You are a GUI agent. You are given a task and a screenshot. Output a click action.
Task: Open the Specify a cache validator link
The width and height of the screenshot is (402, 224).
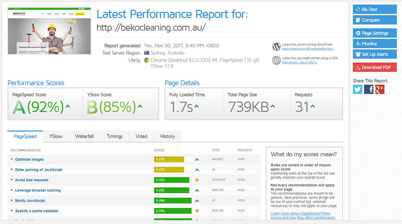pyautogui.click(x=37, y=211)
